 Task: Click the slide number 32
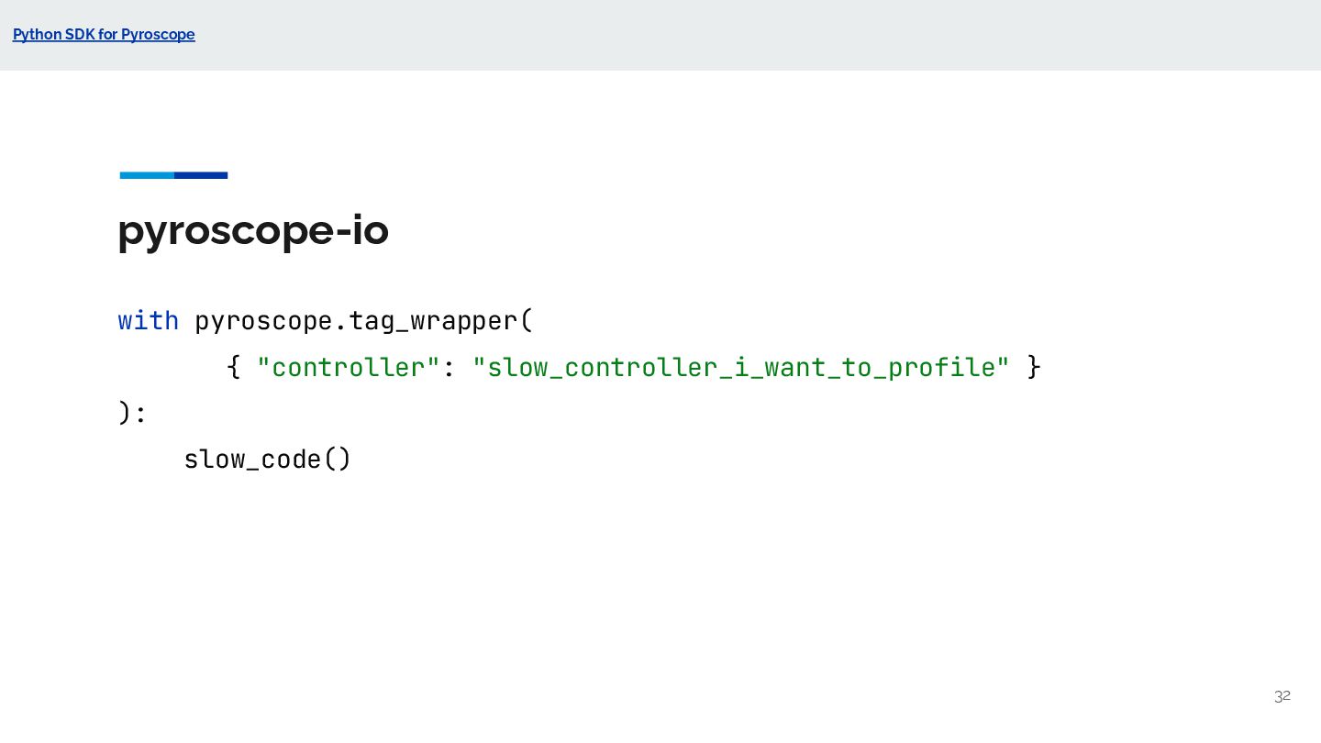point(1282,696)
